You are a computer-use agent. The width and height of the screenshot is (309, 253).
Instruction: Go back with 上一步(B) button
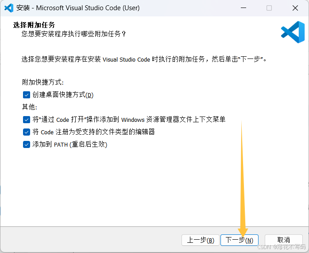(201, 240)
